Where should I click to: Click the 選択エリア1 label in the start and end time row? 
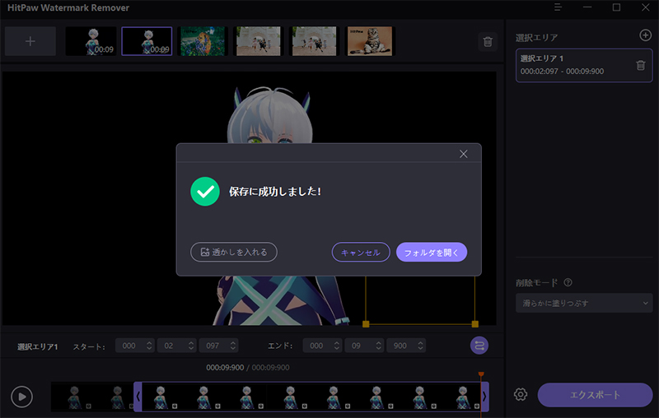[37, 346]
